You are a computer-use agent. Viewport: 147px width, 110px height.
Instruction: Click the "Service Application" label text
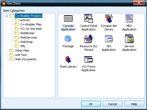pyautogui.click(x=129, y=48)
